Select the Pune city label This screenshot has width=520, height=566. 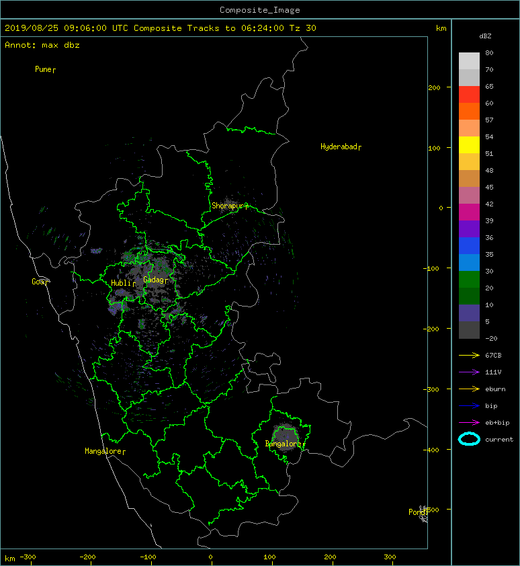point(45,69)
